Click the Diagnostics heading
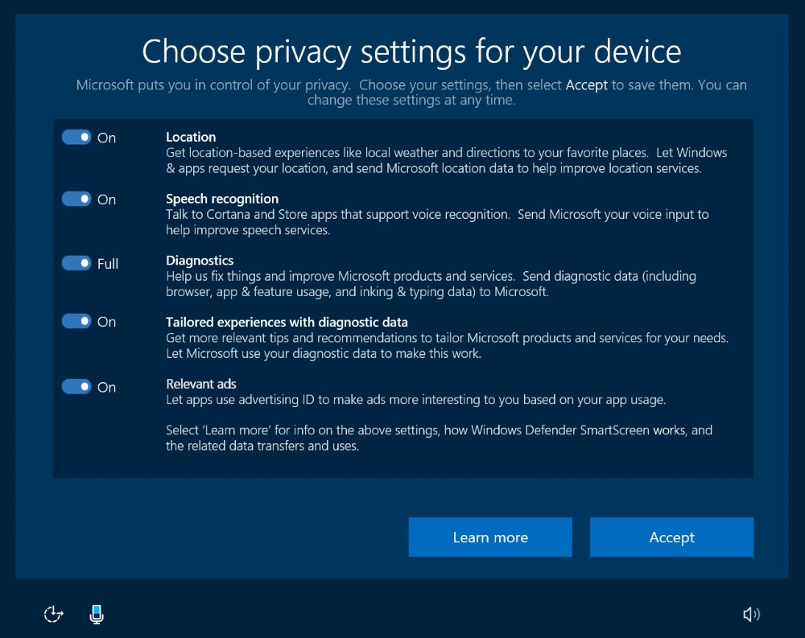The height and width of the screenshot is (638, 805). pyautogui.click(x=200, y=261)
